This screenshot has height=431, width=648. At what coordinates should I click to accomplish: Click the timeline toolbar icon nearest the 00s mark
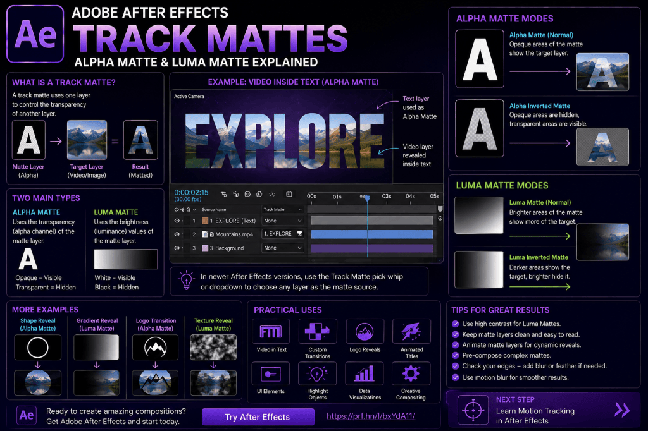(x=289, y=194)
